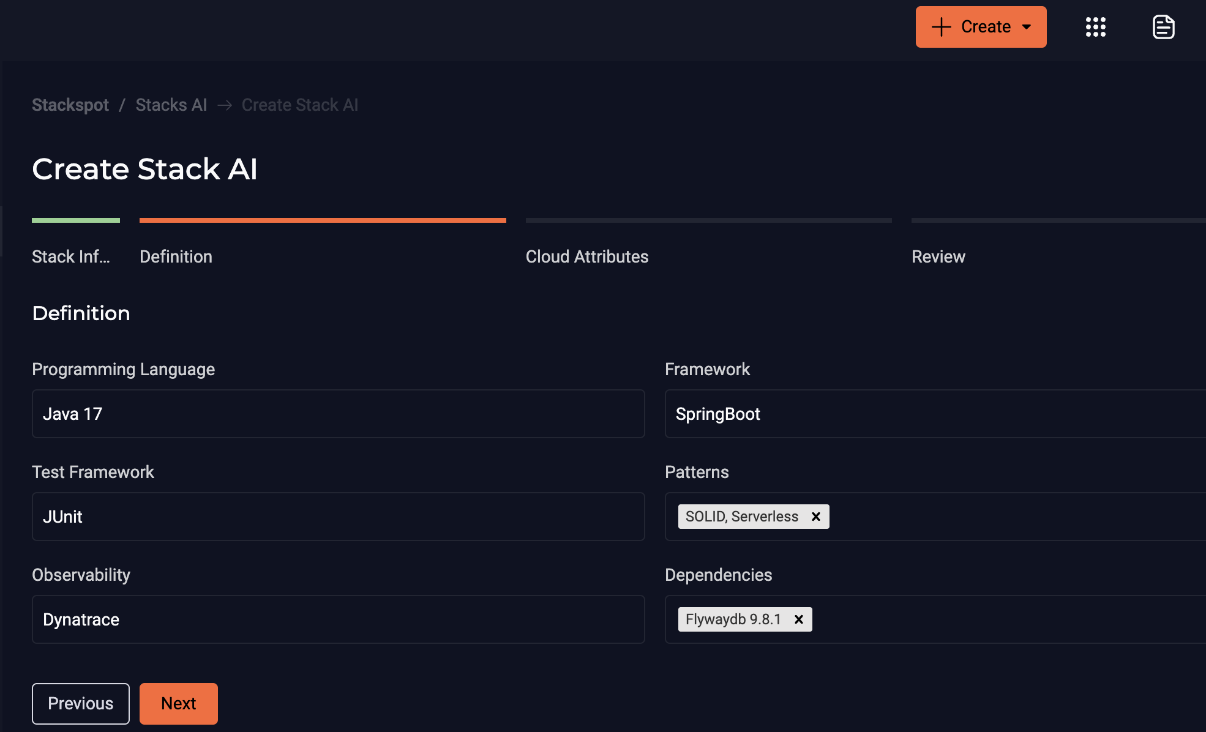Open the Create button dropdown caret

tap(1026, 27)
